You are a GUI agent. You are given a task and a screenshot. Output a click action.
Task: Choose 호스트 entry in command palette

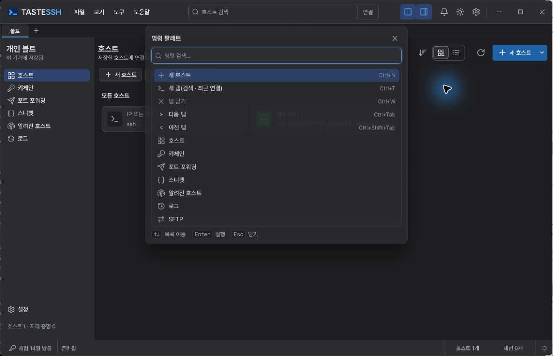click(276, 140)
